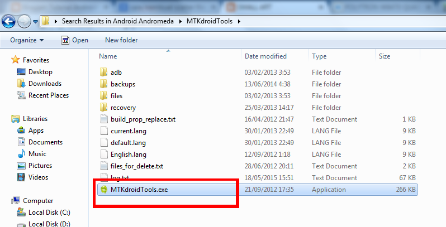Screen dimensions: 446x227
Task: Click the New folder button
Action: 121,40
